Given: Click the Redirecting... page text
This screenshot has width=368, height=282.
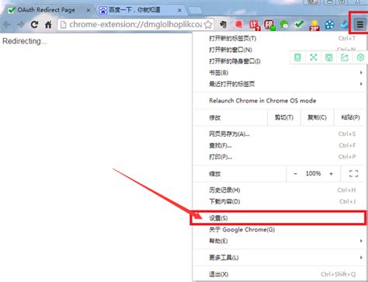Looking at the screenshot, I should 25,41.
